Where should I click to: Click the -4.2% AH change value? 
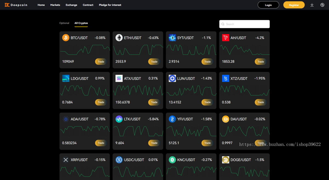coord(260,38)
